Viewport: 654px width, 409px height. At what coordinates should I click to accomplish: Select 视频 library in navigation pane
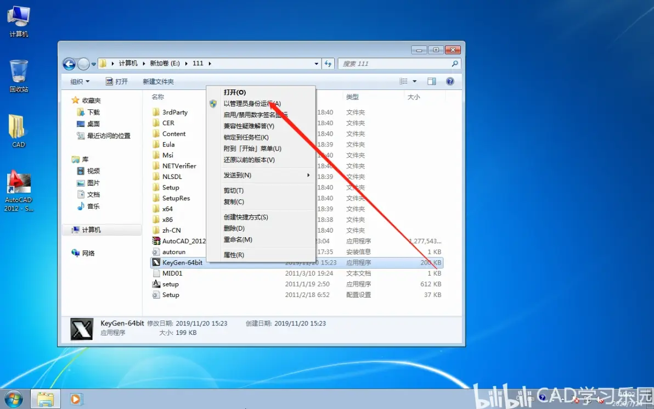(x=88, y=171)
